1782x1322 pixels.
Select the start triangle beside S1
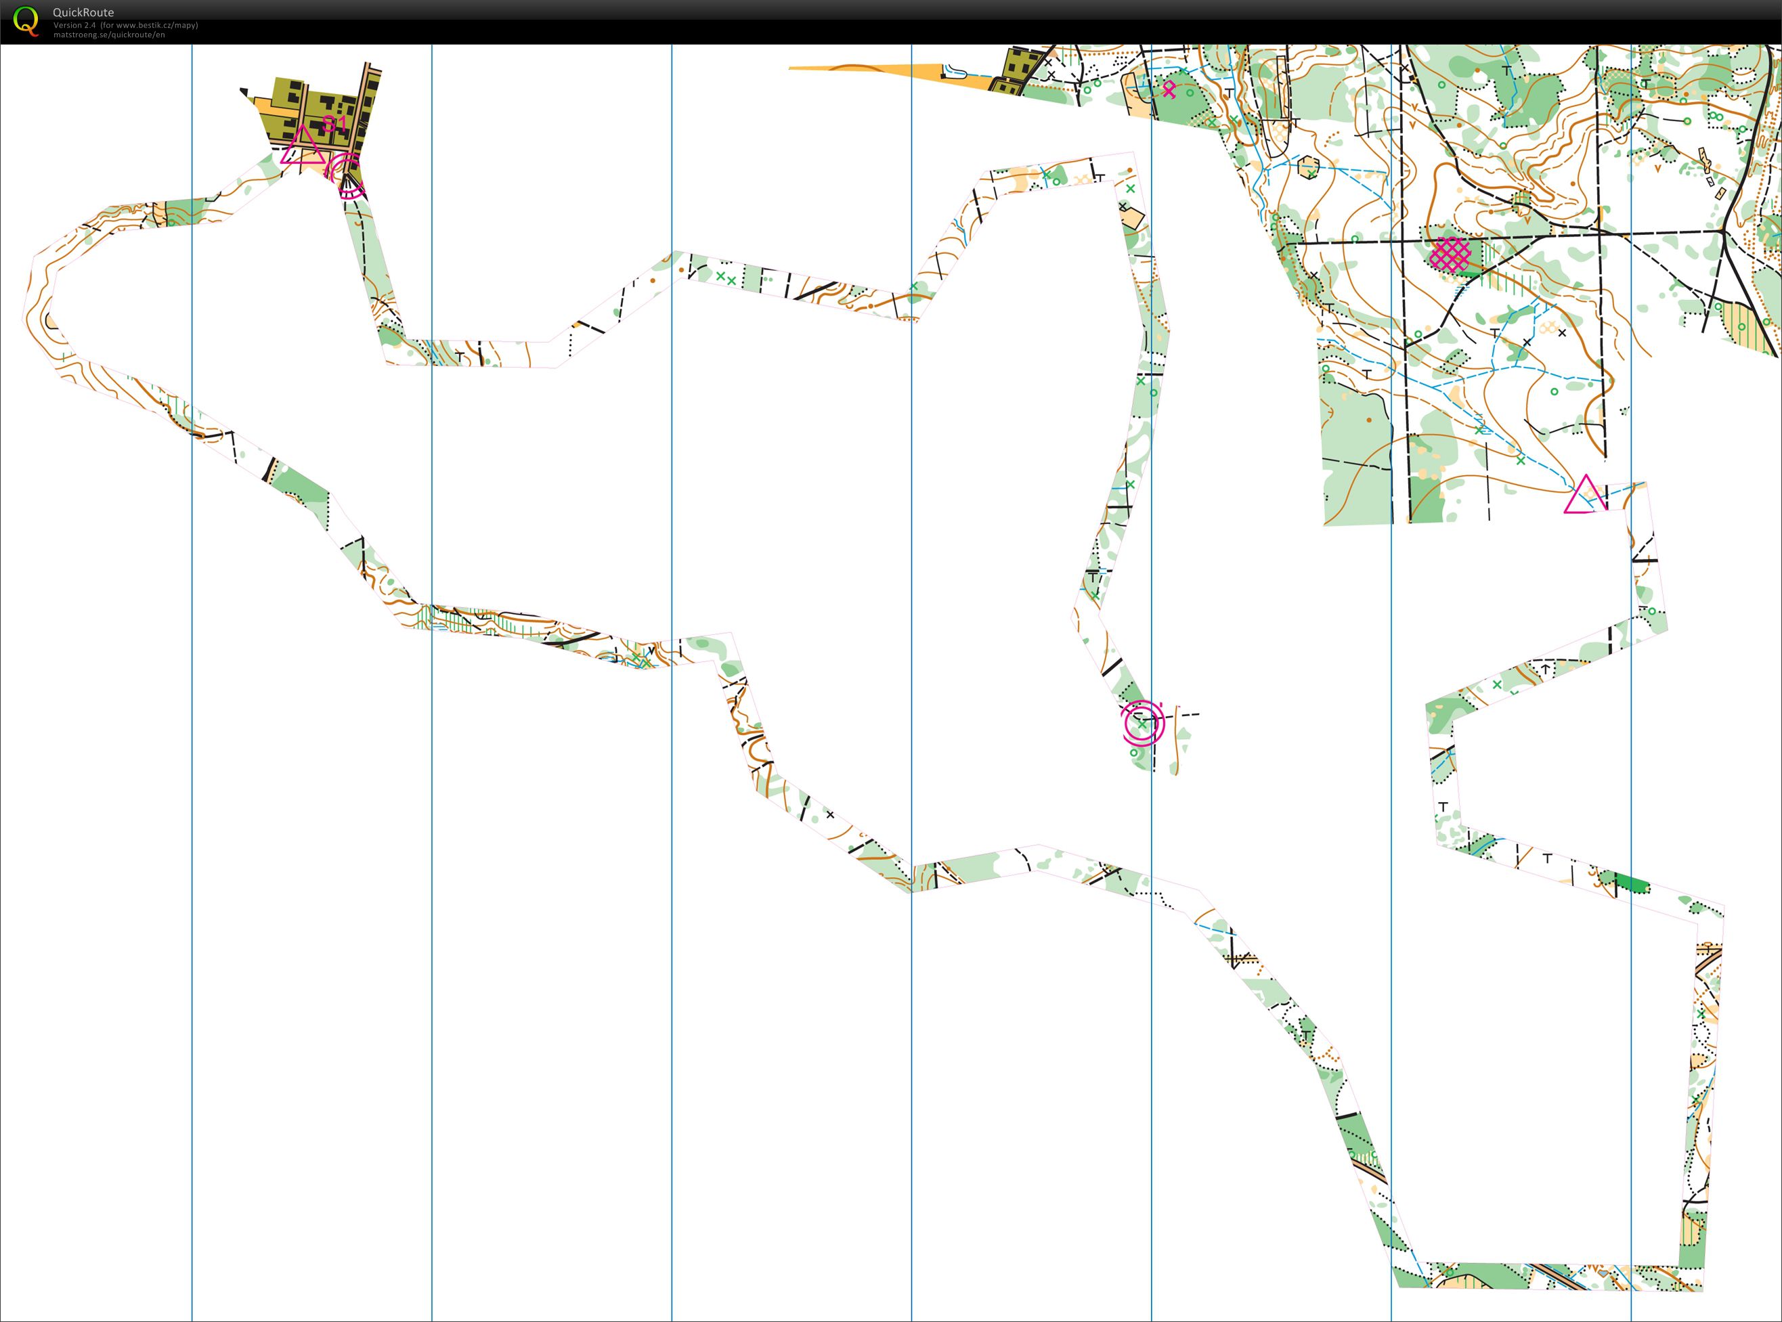pos(303,146)
